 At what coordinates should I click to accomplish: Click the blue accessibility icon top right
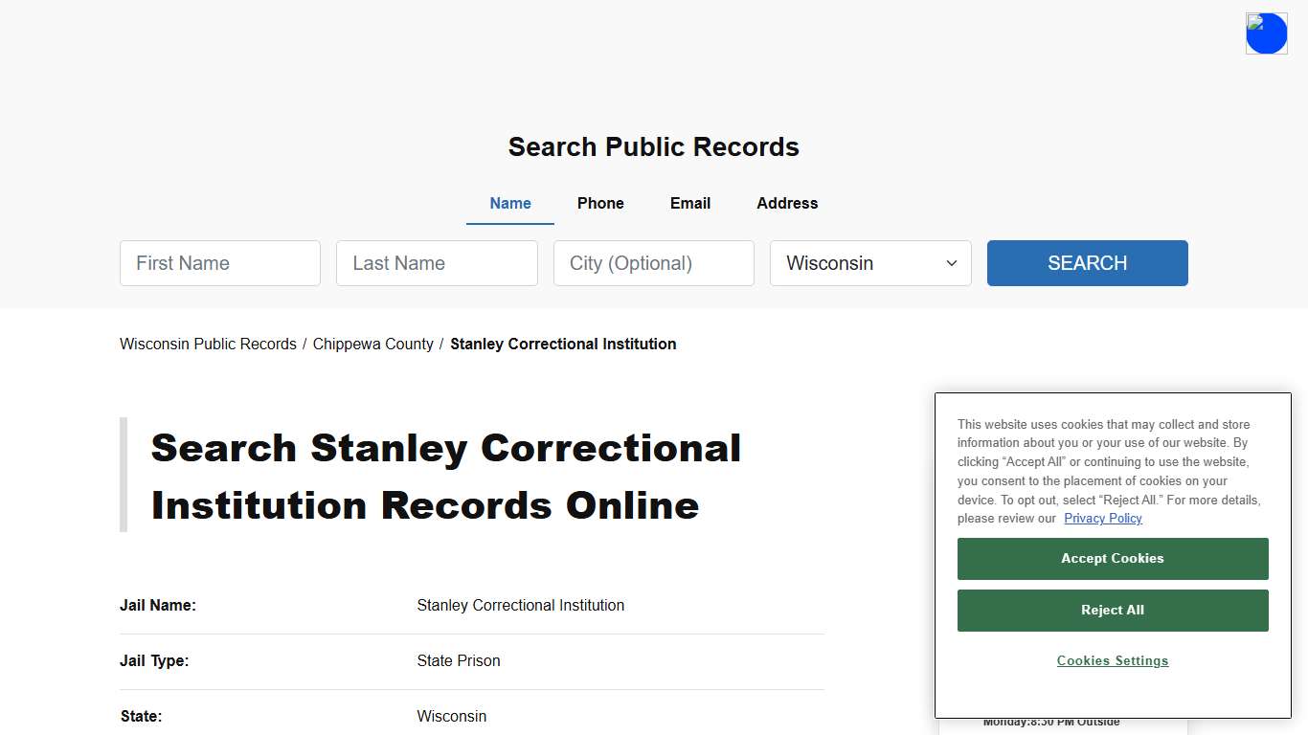pos(1266,33)
